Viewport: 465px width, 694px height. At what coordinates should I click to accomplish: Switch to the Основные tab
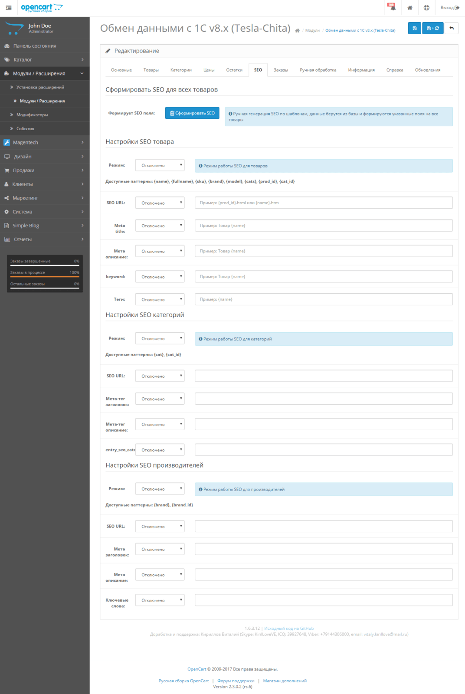tap(121, 70)
